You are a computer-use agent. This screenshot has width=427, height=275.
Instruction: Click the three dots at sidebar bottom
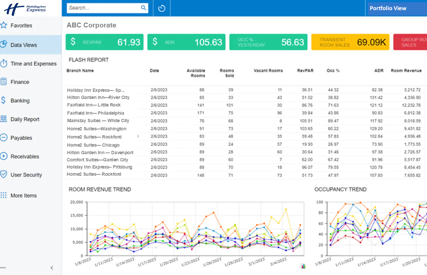[3, 268]
